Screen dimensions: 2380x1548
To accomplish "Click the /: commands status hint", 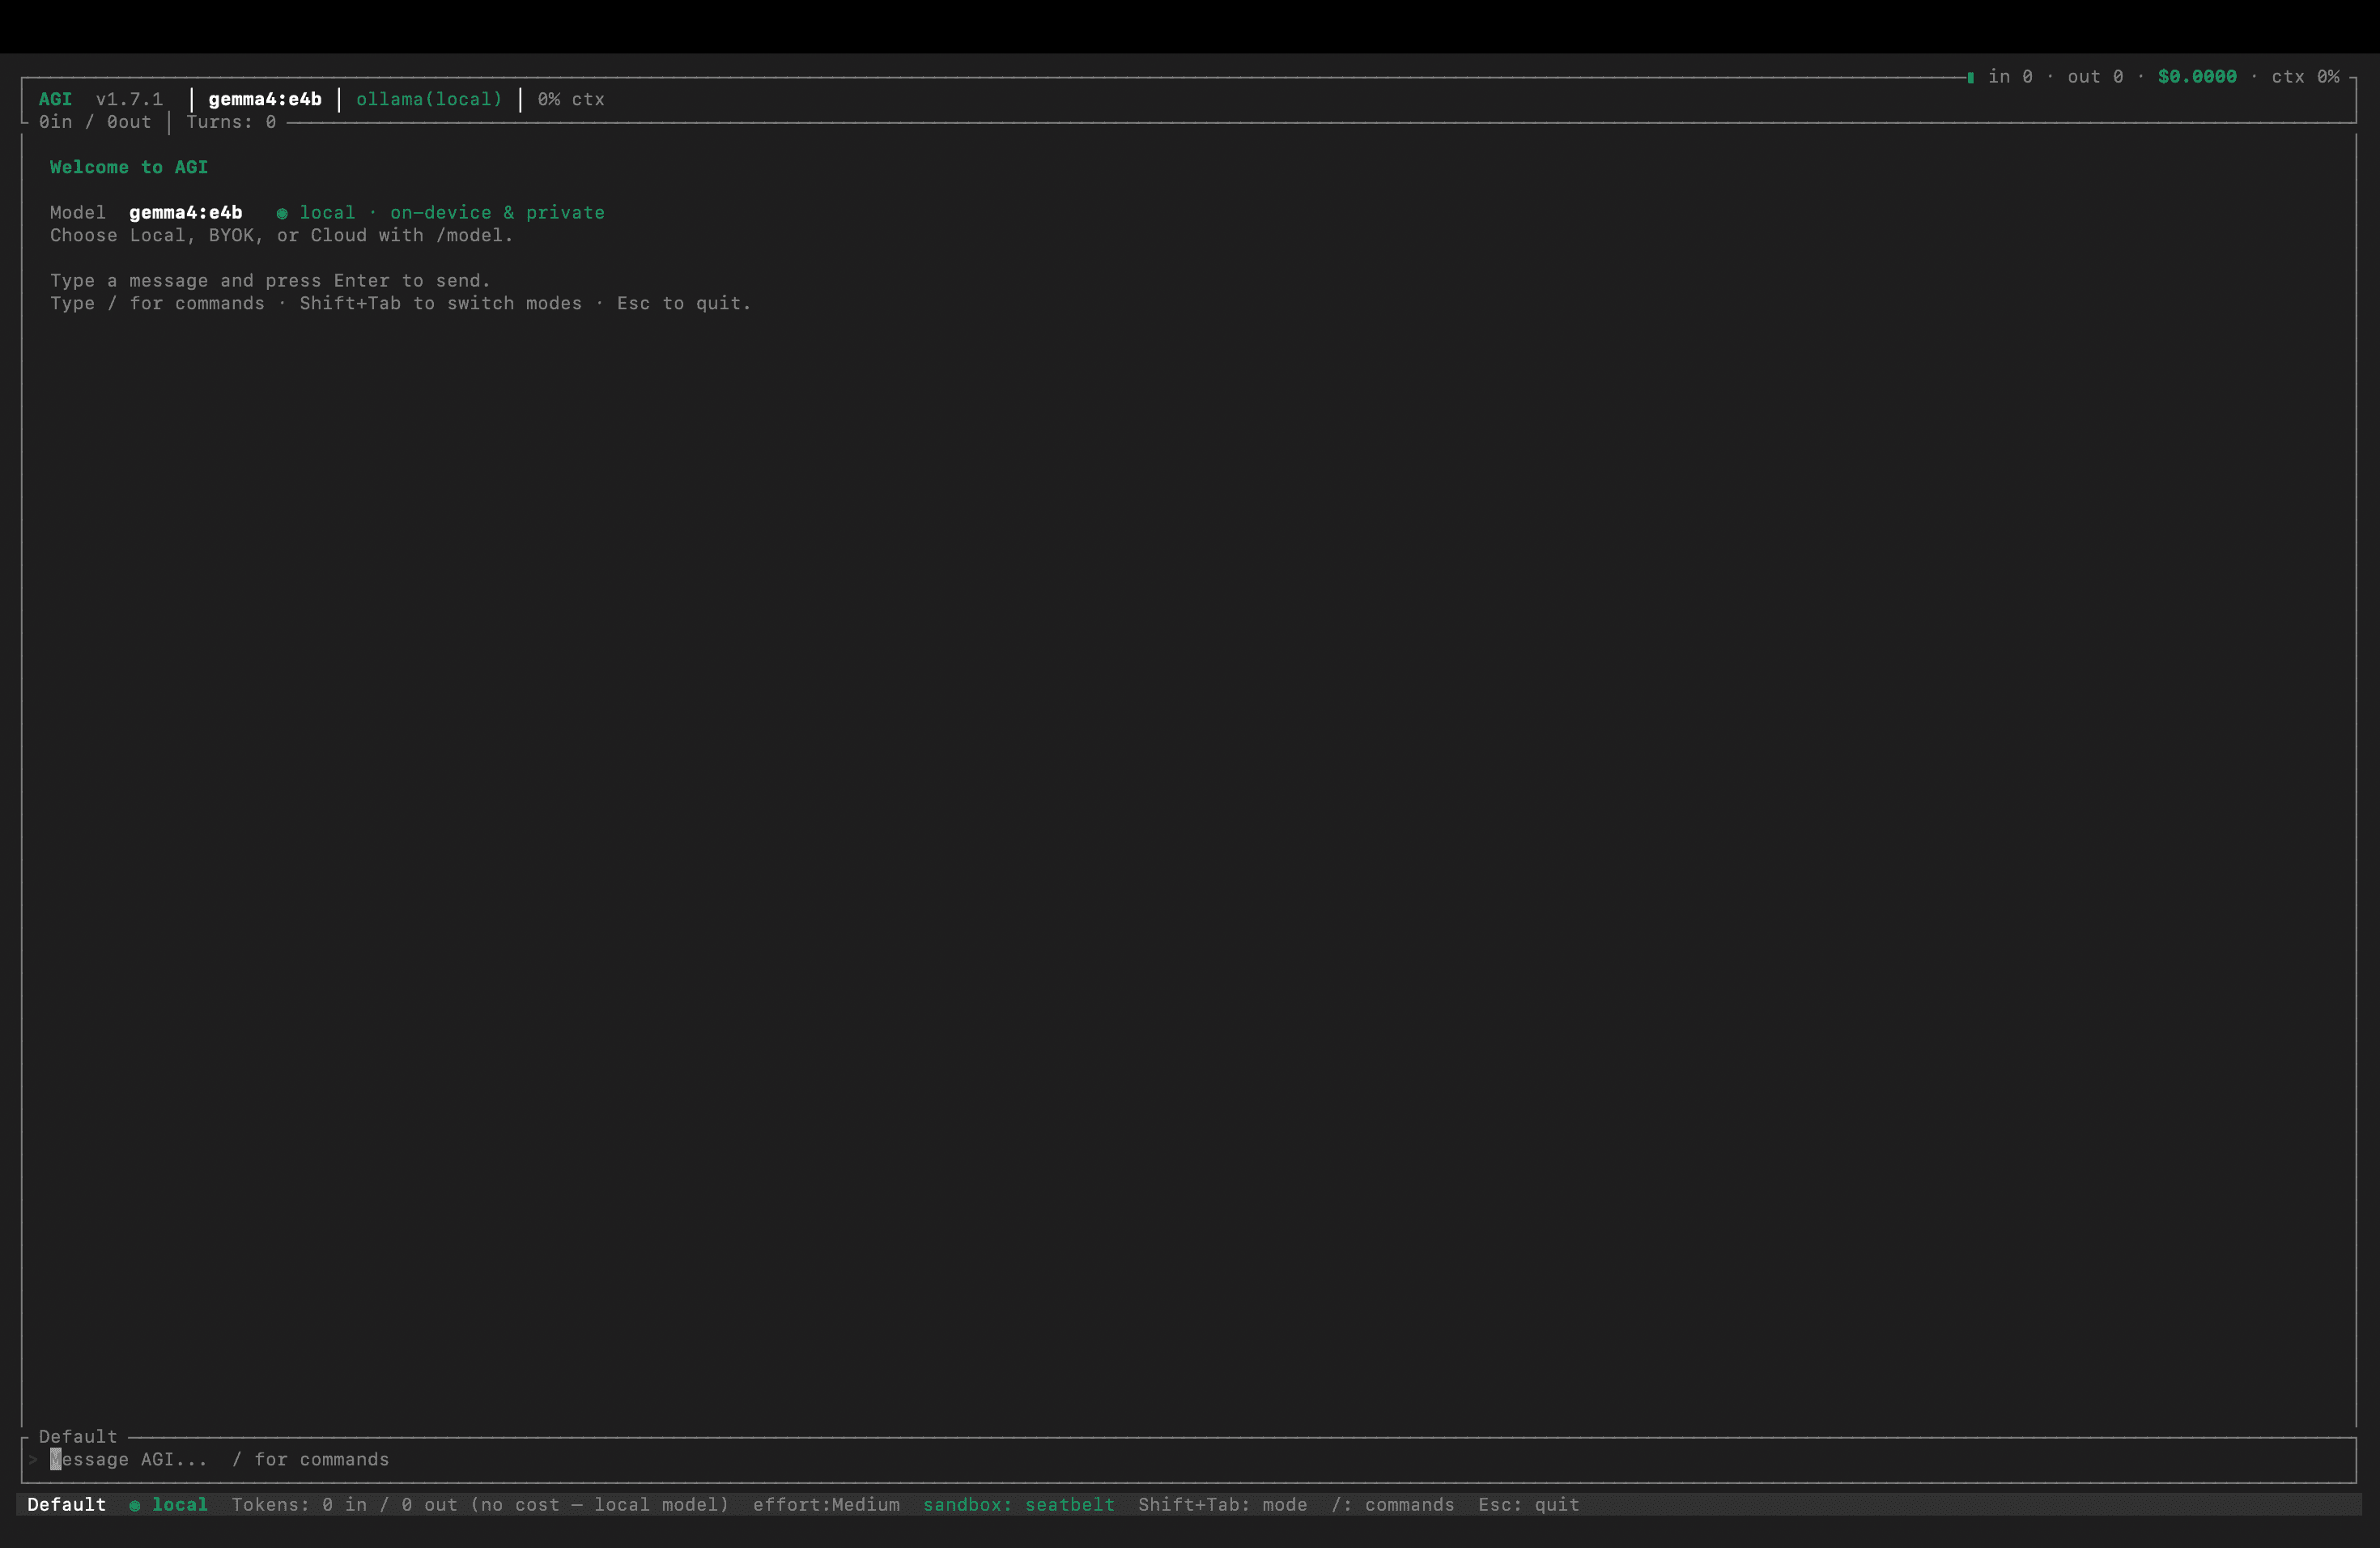I will 1393,1505.
